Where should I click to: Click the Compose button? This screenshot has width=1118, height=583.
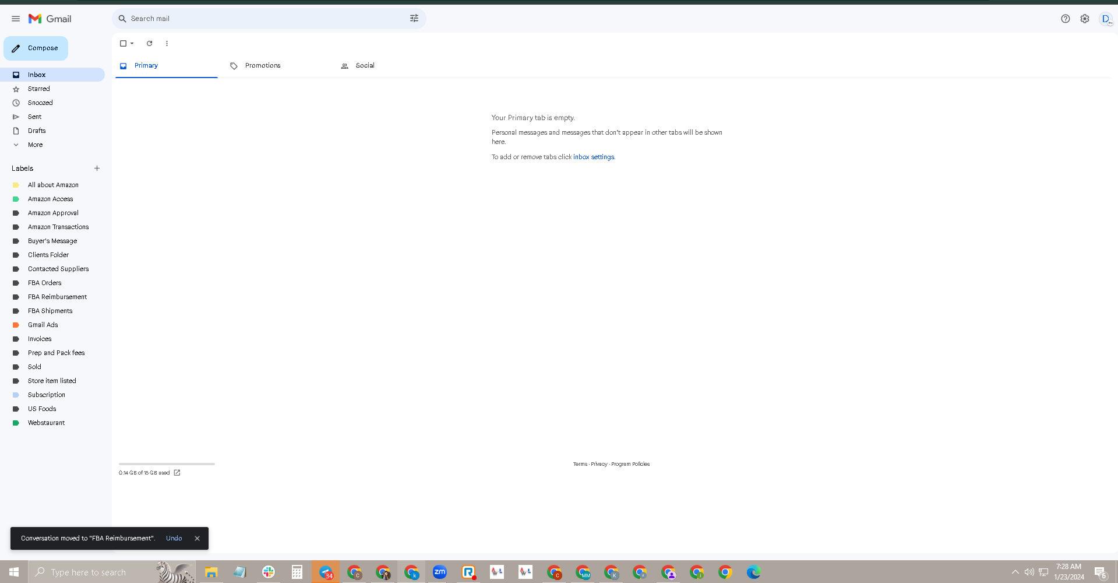pos(36,48)
